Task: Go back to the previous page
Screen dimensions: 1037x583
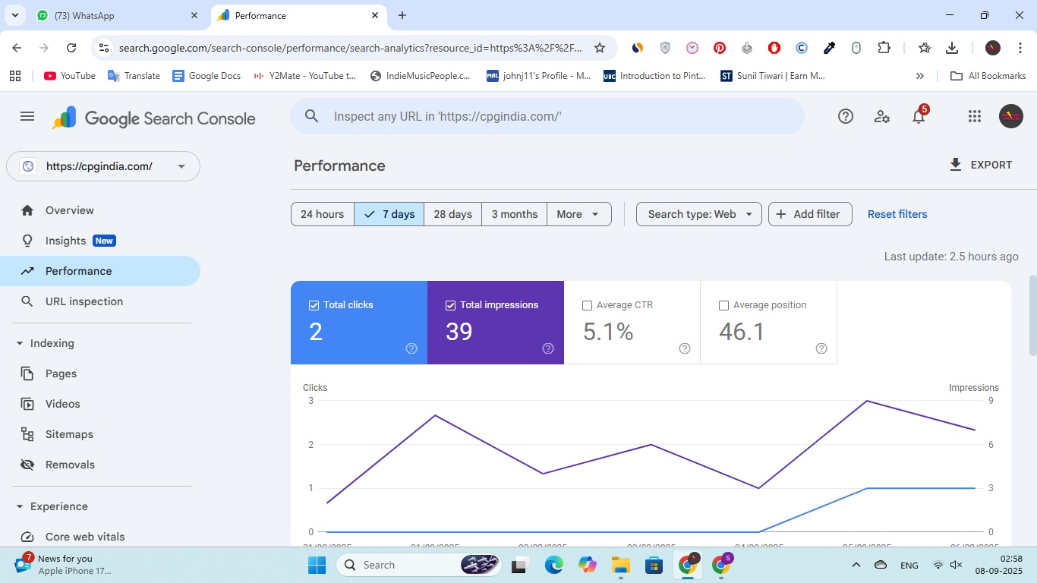Action: click(x=17, y=48)
